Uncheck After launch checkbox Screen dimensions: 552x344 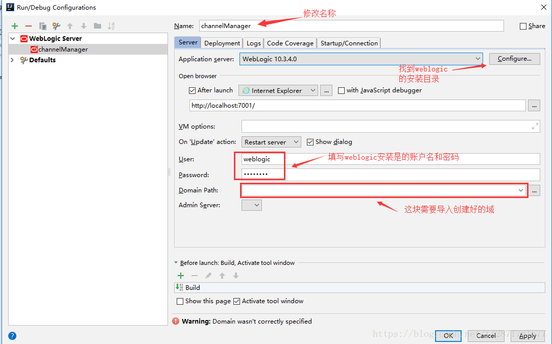tap(192, 90)
